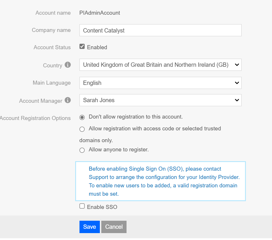272x240 pixels.
Task: Click the PIAdminAccount account name text
Action: click(100, 13)
